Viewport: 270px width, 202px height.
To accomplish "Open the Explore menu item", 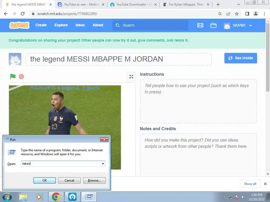I will [61, 25].
